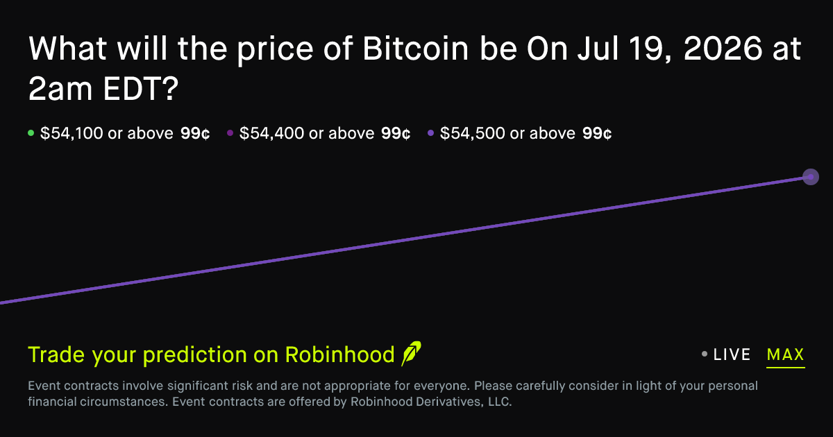Click the dark purple dot beside $54,400
Image resolution: width=833 pixels, height=437 pixels.
point(230,133)
